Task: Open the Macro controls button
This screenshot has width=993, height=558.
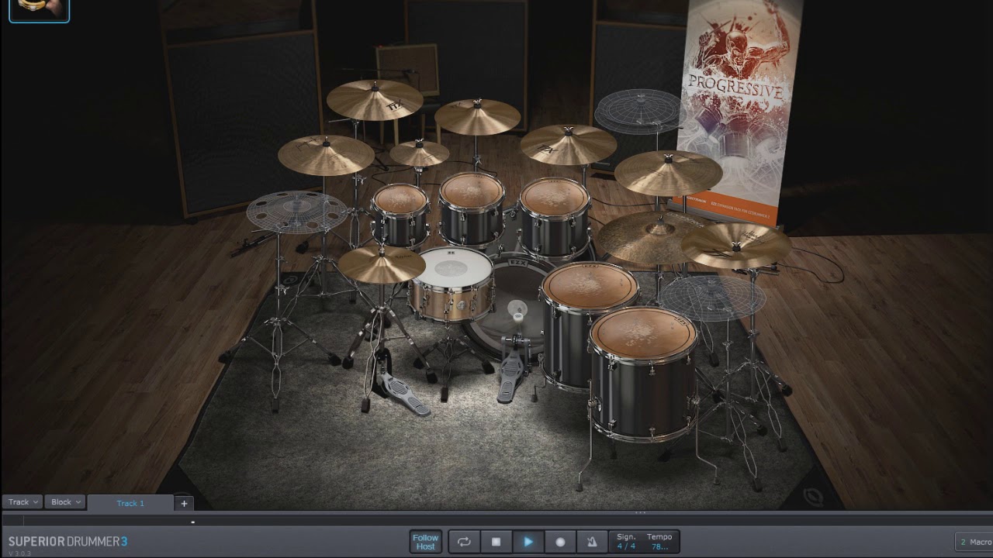Action: (974, 542)
